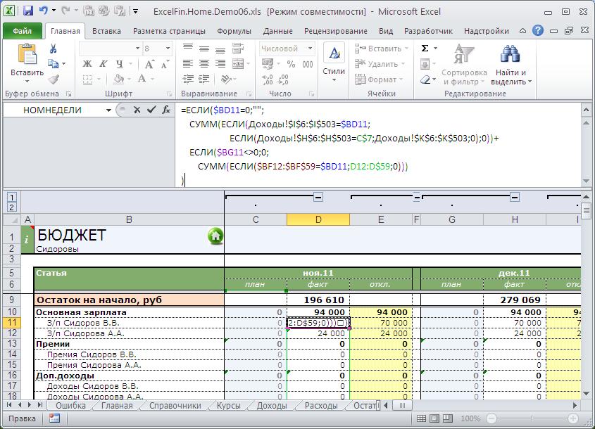Click the increase indent icon
The image size is (595, 429).
click(204, 79)
